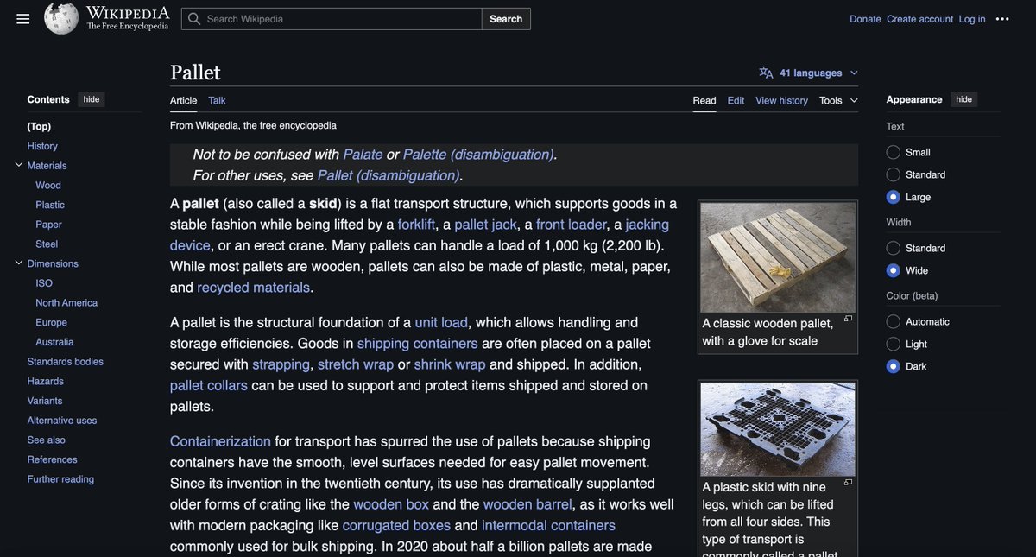Click the Log in link

pos(972,19)
